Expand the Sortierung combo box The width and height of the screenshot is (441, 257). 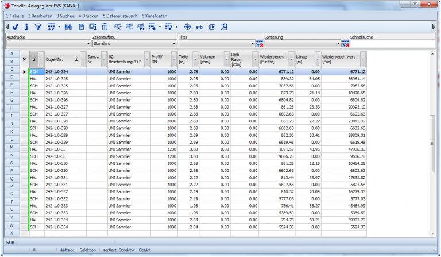point(338,43)
